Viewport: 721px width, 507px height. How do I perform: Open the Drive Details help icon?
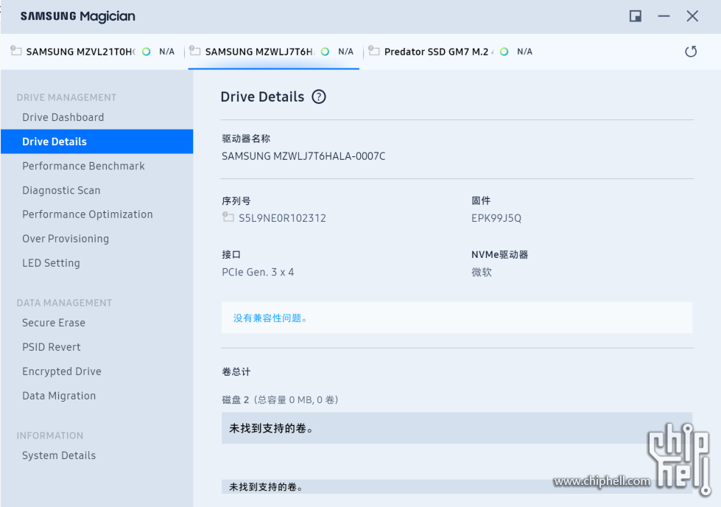pyautogui.click(x=319, y=97)
